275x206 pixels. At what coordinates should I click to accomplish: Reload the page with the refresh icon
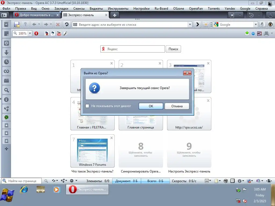(67, 24)
